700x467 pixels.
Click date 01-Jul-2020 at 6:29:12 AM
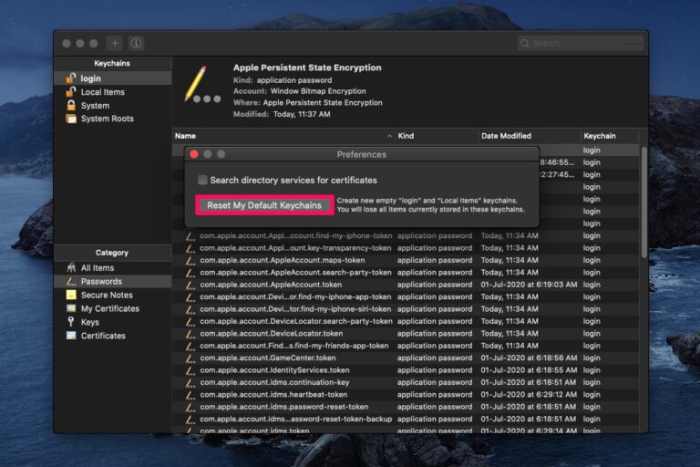pyautogui.click(x=529, y=395)
